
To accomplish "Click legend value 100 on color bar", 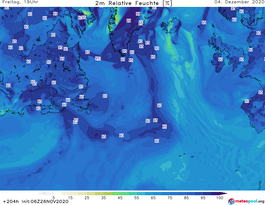I will tap(219, 198).
